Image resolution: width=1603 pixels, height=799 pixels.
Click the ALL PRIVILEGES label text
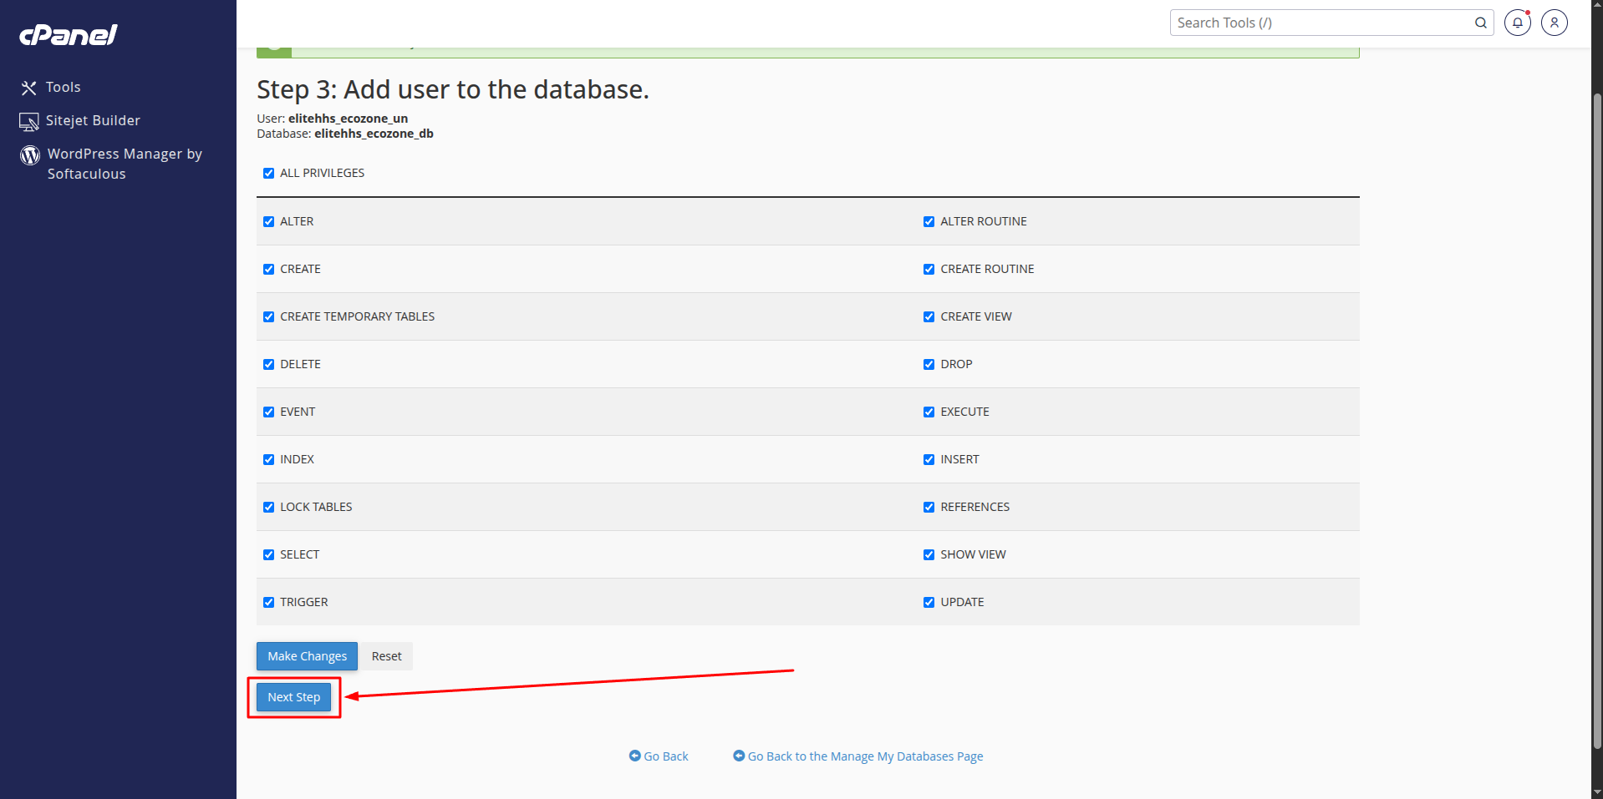pos(322,173)
